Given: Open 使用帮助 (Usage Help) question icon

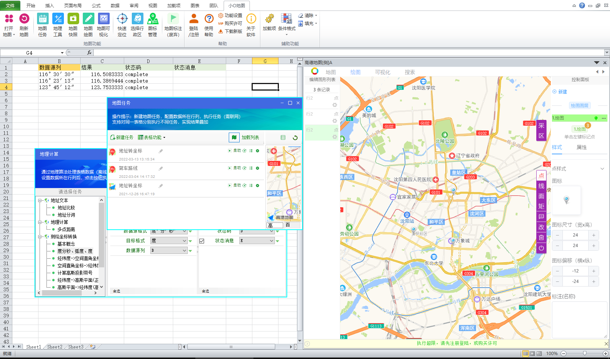Looking at the screenshot, I should [x=209, y=18].
